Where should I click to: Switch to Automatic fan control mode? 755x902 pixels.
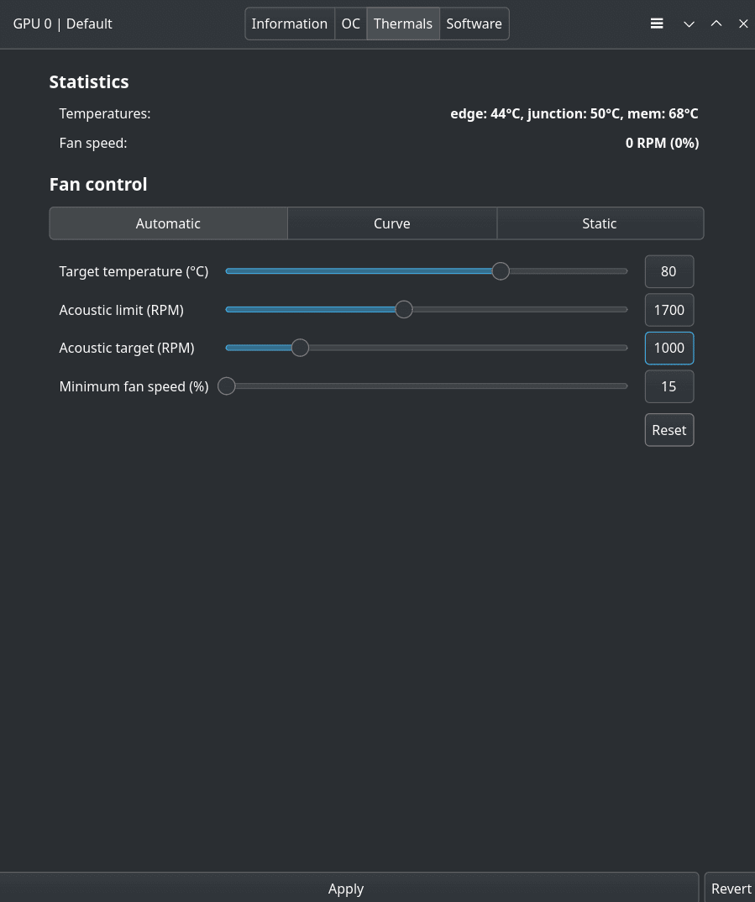pos(168,223)
